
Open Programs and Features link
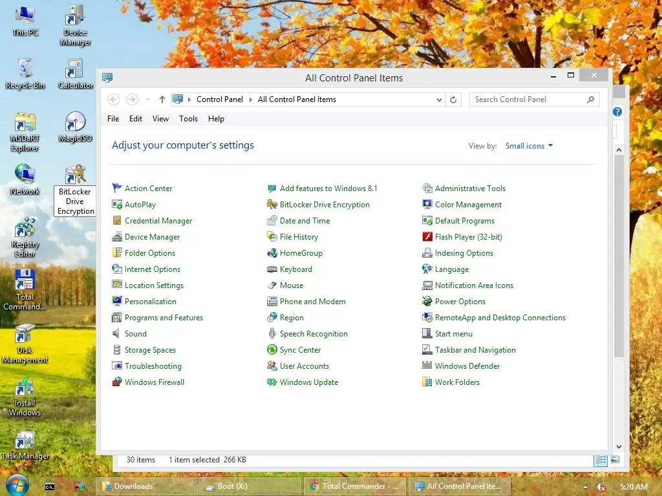pyautogui.click(x=164, y=318)
